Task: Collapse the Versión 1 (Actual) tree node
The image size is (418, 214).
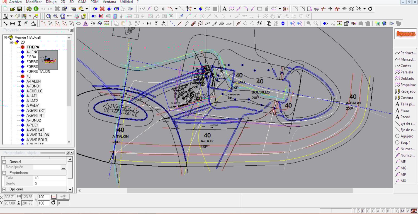Action: click(x=5, y=37)
